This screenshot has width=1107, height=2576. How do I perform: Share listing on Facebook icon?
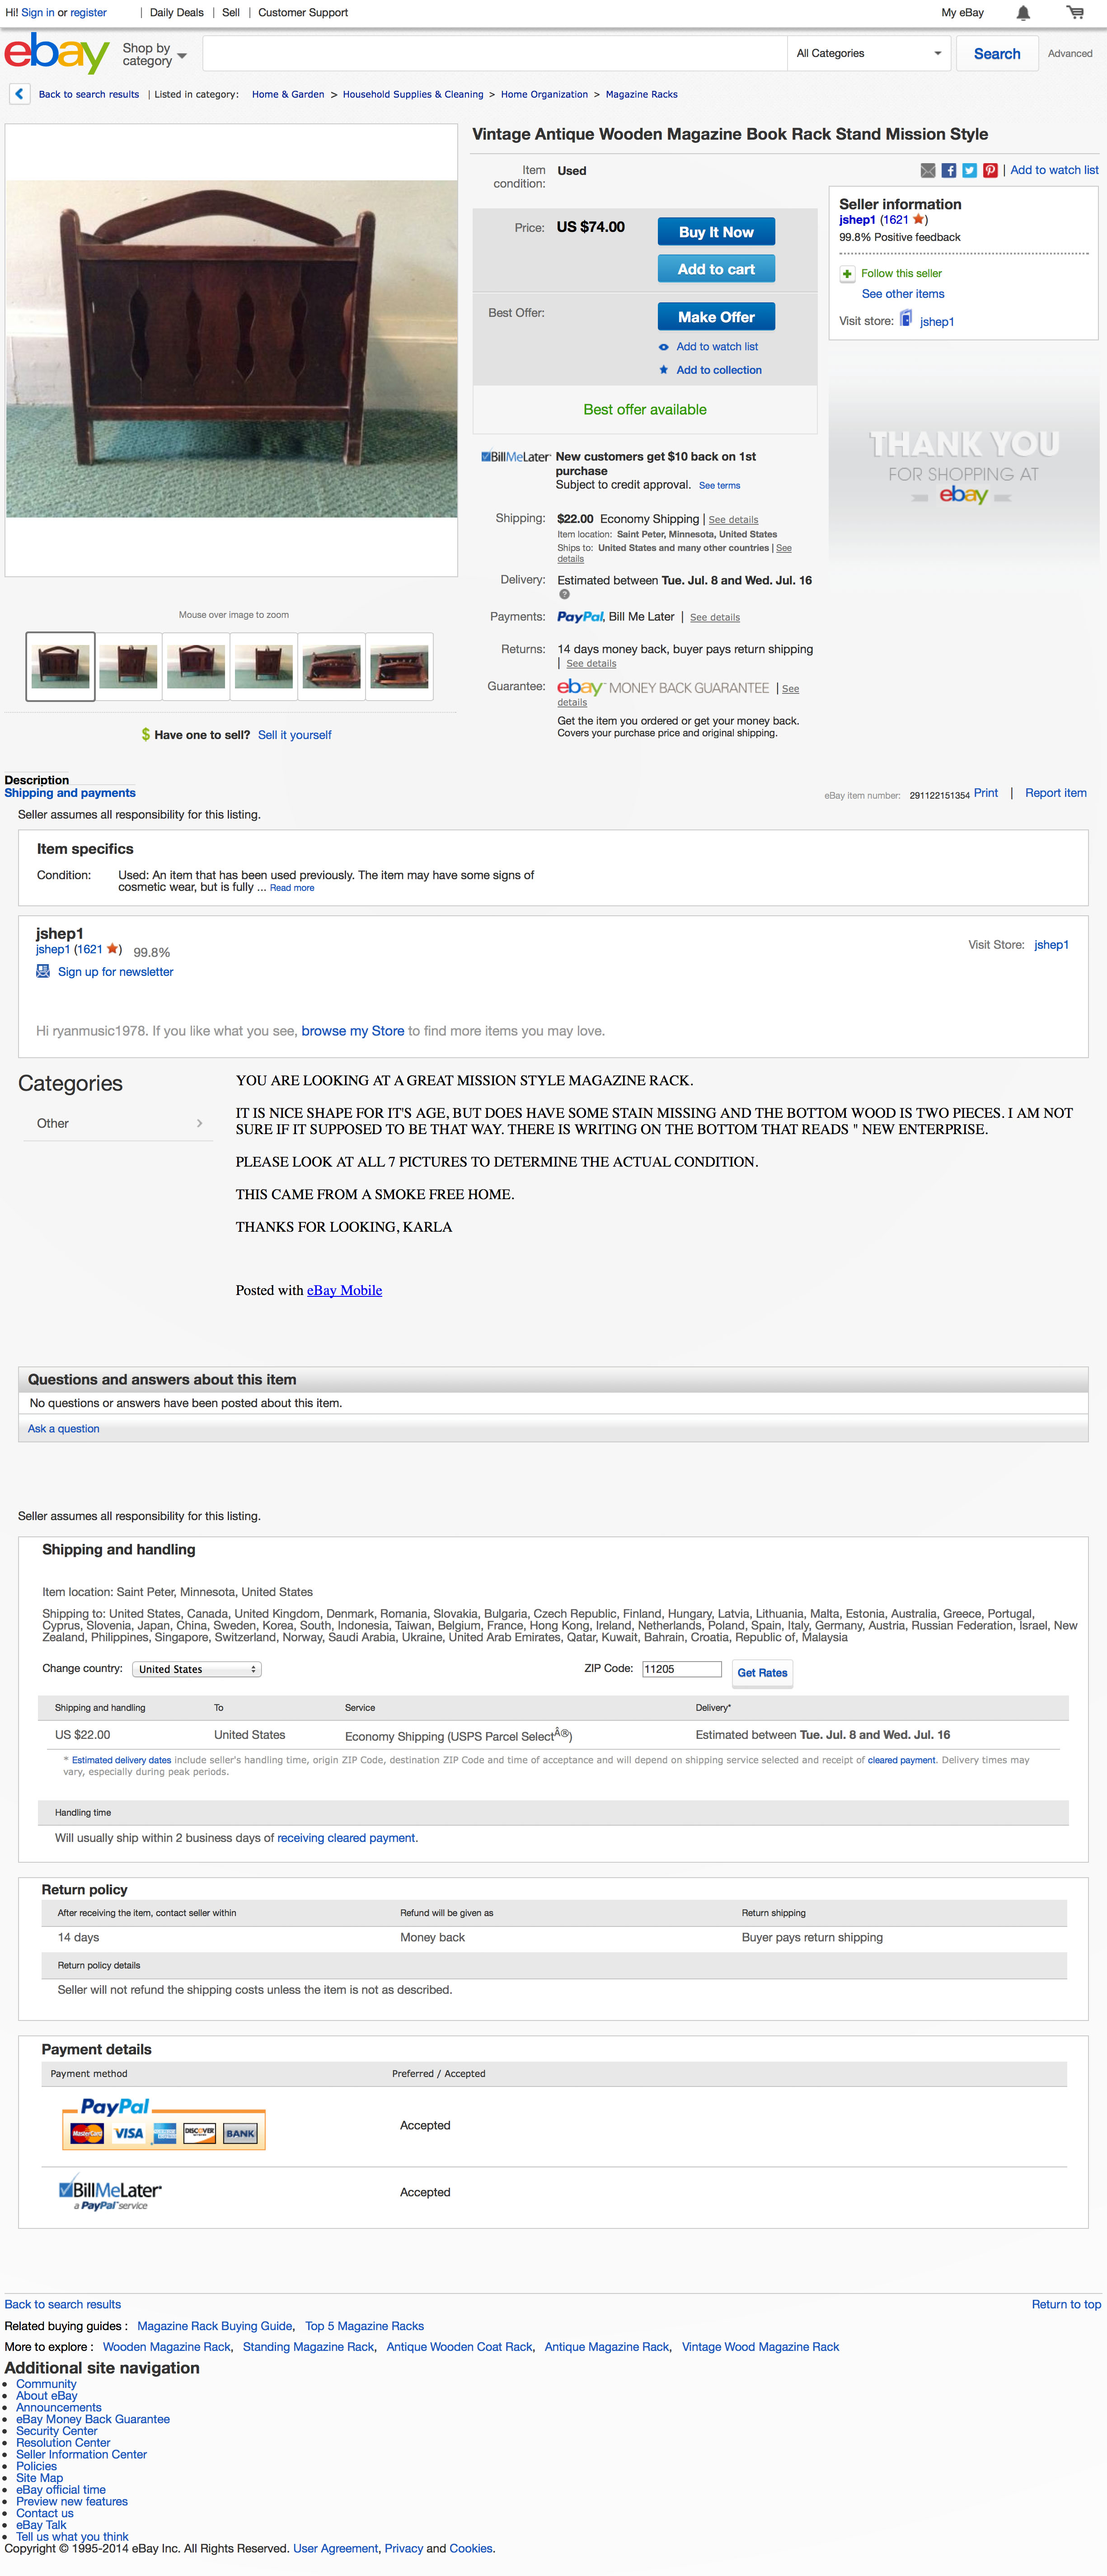click(949, 171)
